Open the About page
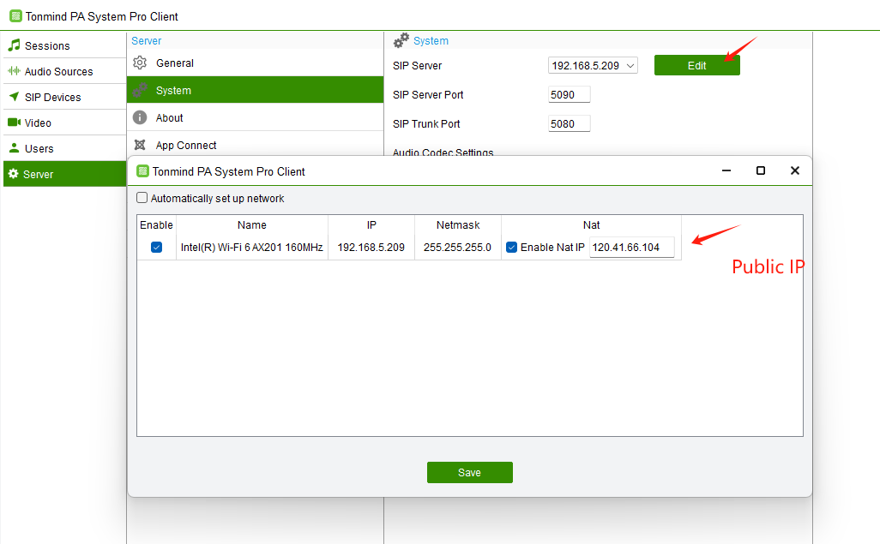The width and height of the screenshot is (880, 544). tap(256, 117)
